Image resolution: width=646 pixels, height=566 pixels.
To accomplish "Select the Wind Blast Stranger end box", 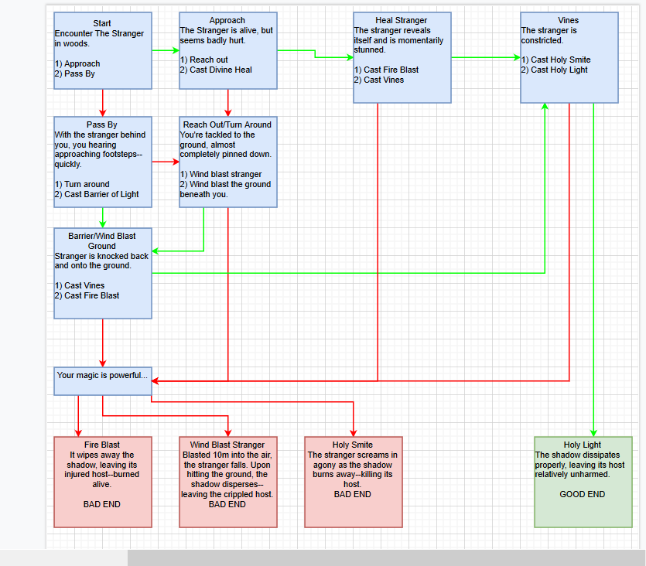I will pyautogui.click(x=227, y=482).
